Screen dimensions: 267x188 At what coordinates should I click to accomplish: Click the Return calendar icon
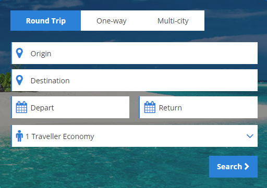tap(150, 107)
